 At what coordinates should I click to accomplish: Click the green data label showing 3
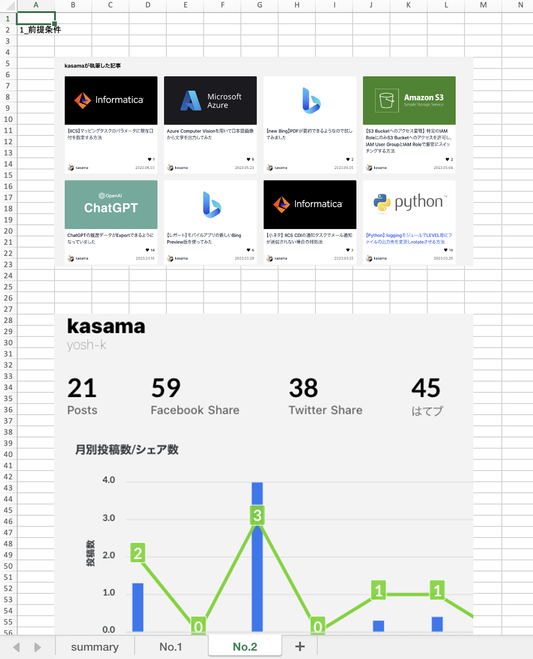pyautogui.click(x=257, y=516)
